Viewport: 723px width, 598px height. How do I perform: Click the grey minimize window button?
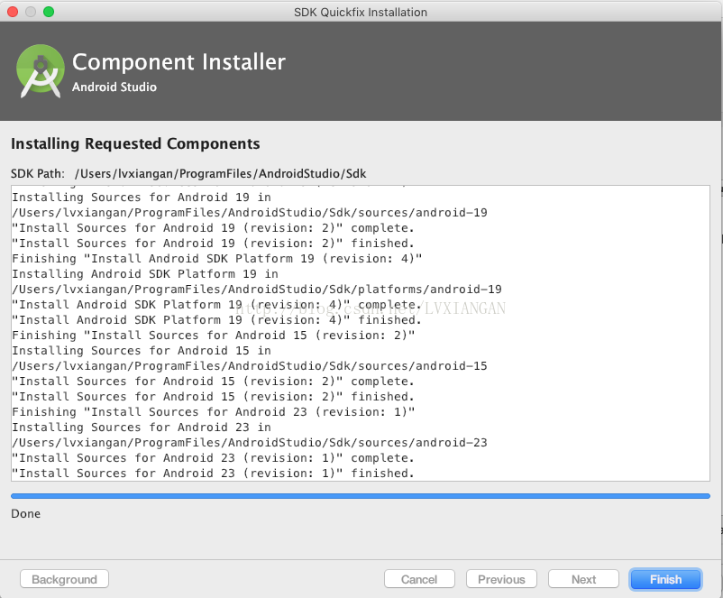coord(31,12)
